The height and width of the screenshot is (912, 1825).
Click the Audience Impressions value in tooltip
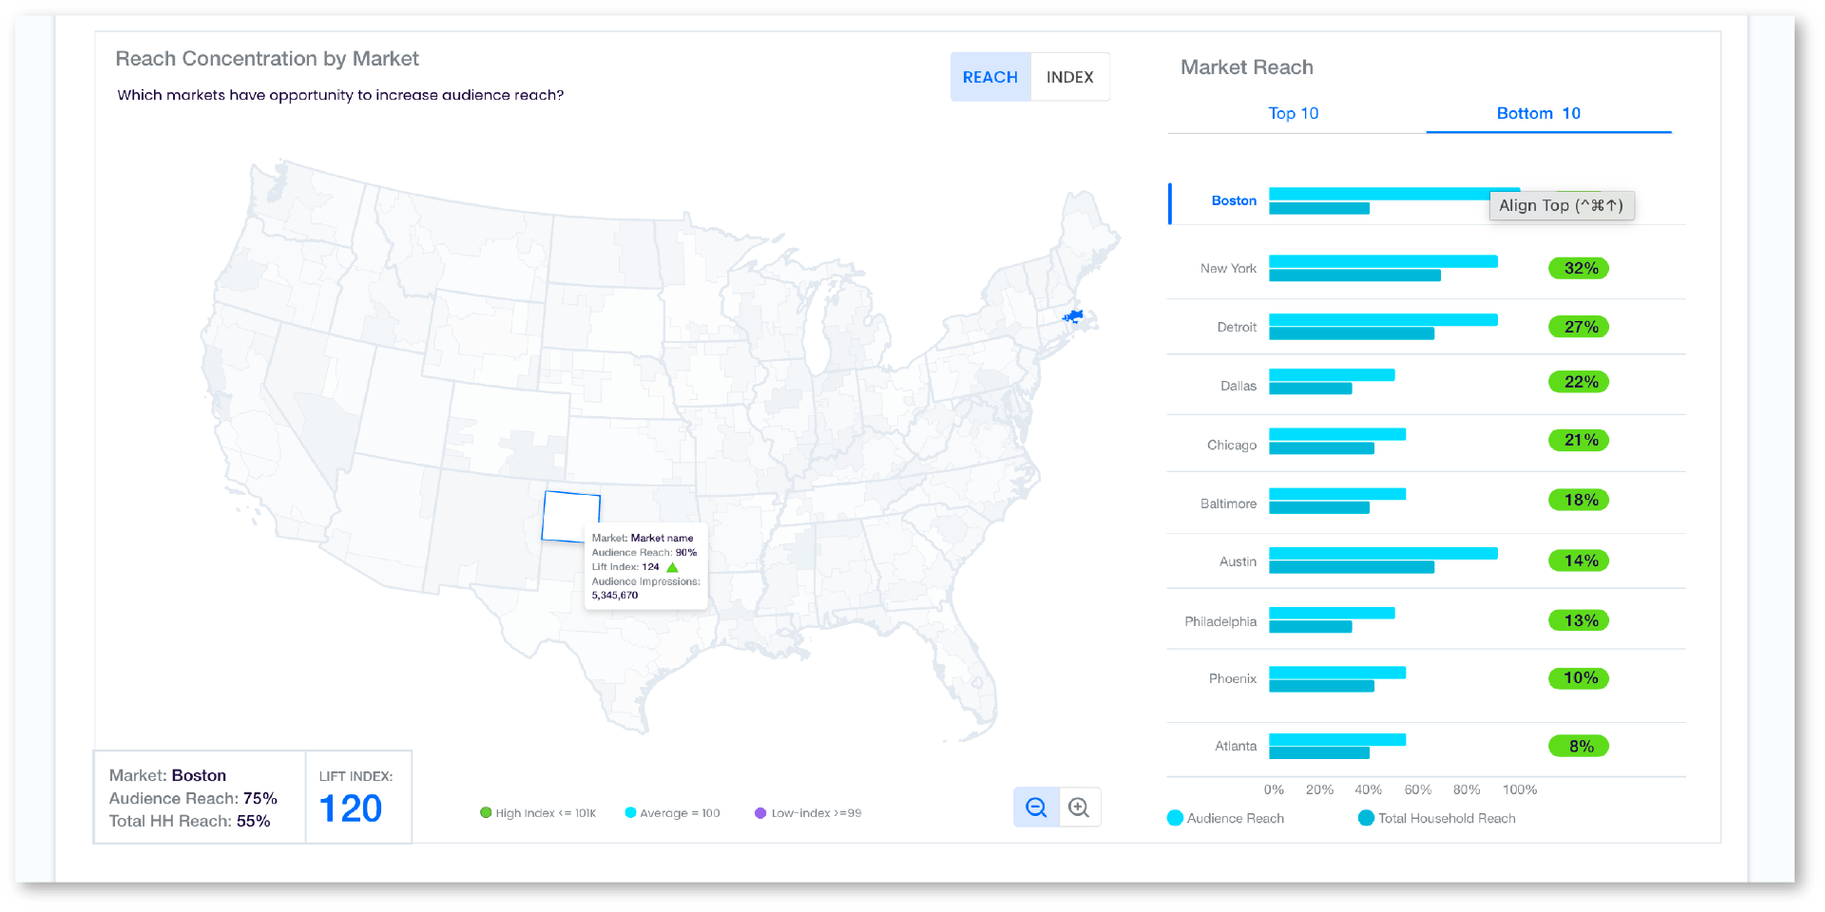(x=615, y=596)
